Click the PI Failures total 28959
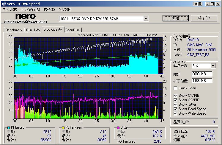The height and width of the screenshot is (145, 222). pyautogui.click(x=102, y=140)
